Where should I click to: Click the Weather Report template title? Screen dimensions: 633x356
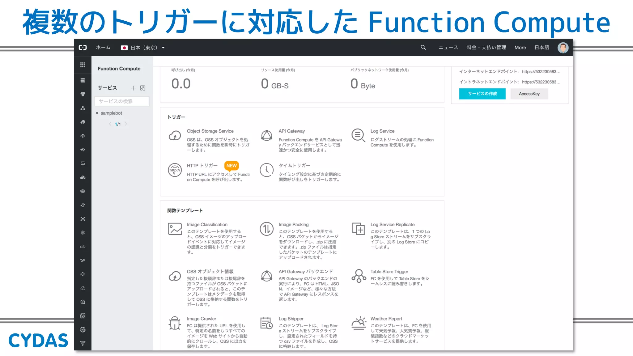tap(386, 319)
